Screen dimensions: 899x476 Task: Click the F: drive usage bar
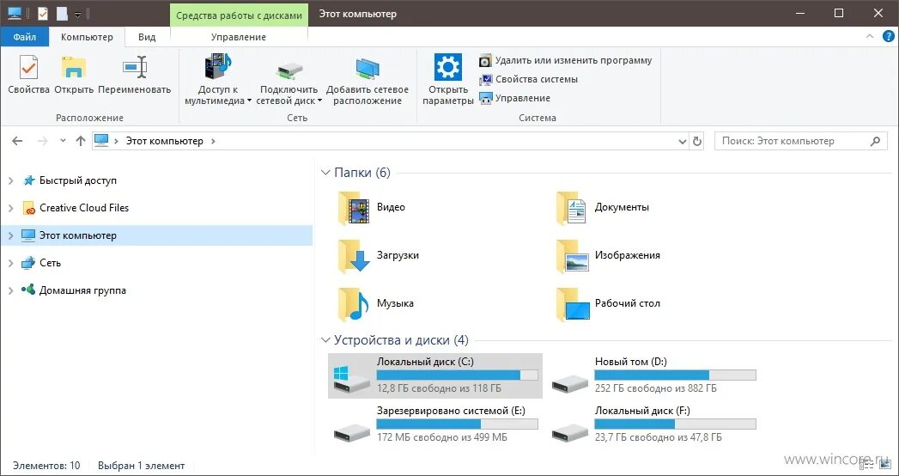(x=676, y=424)
